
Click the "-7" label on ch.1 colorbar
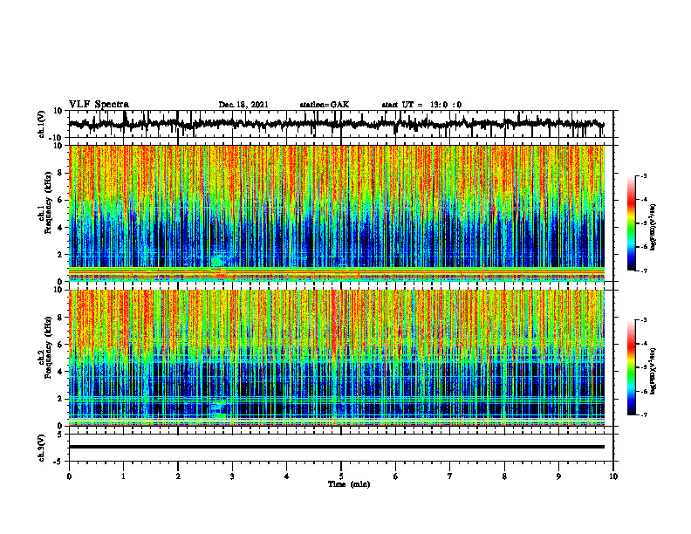click(644, 271)
